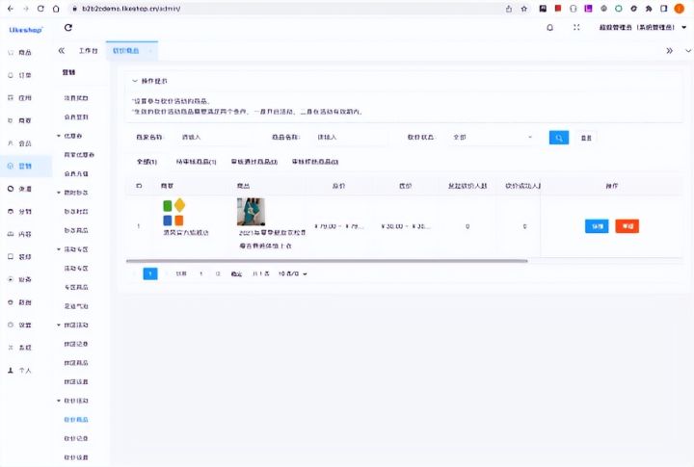The image size is (694, 467).
Task: Bookmark the page with star icon
Action: (524, 9)
